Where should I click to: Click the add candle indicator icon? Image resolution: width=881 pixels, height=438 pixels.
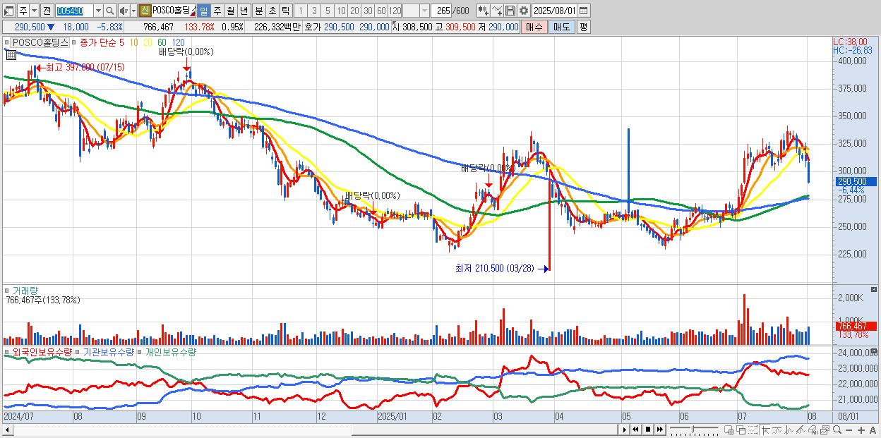pos(483,11)
